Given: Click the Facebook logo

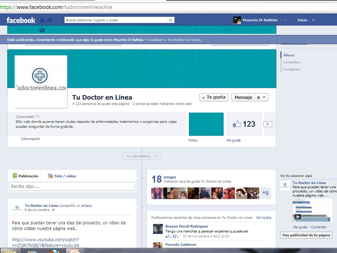Looking at the screenshot, I should point(21,20).
